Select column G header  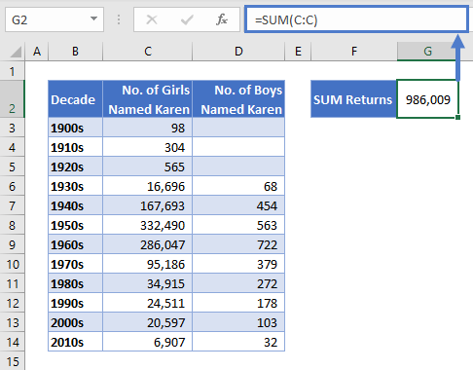point(427,52)
